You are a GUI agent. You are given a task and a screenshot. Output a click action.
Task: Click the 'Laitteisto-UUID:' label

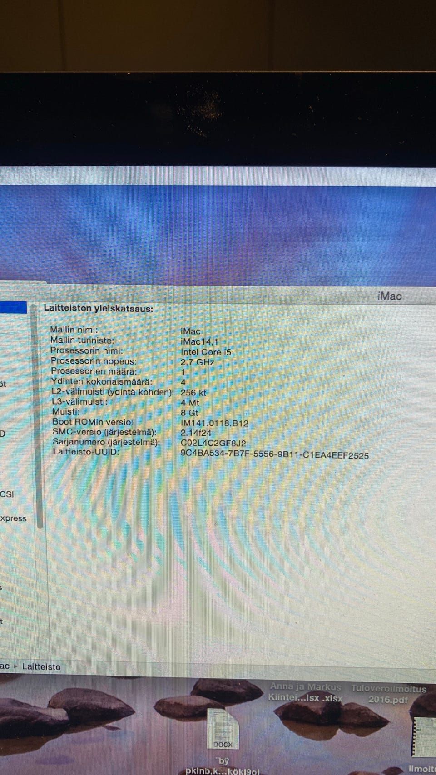pyautogui.click(x=86, y=452)
